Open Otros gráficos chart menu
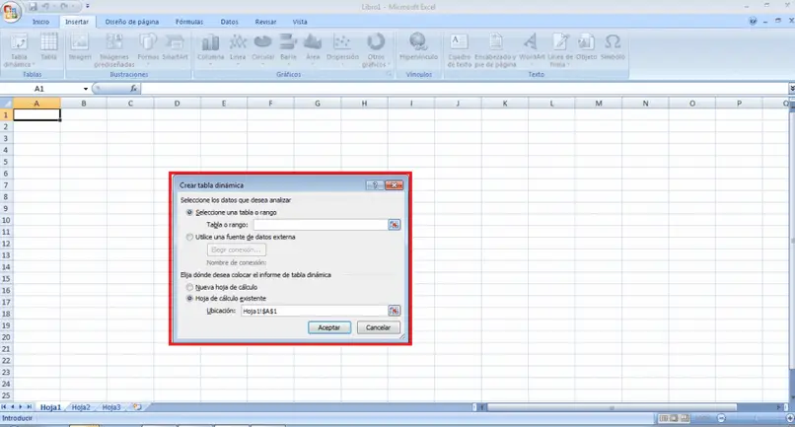This screenshot has height=427, width=795. 376,50
